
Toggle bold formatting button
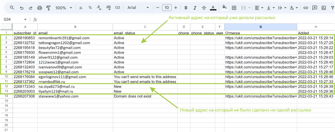tap(186, 8)
